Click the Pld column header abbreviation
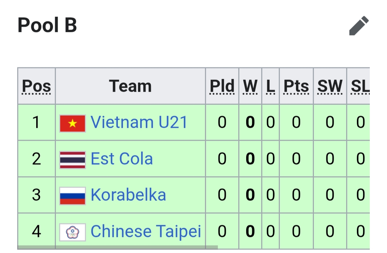This screenshot has width=387, height=253. (x=222, y=86)
